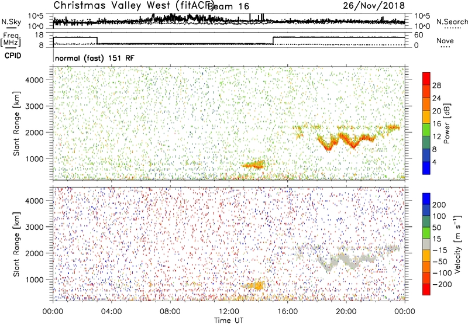Image resolution: width=468 pixels, height=324 pixels.
Task: Click the Time UT axis title
Action: tap(229, 320)
